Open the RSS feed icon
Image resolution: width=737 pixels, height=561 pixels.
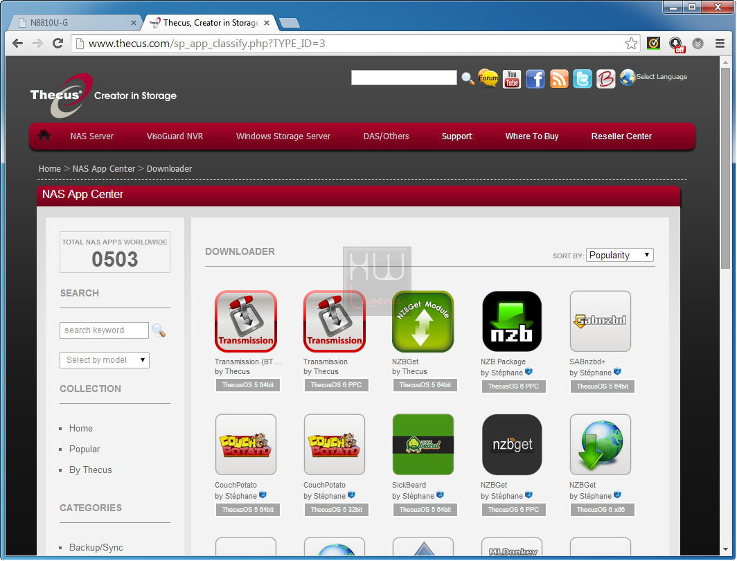click(x=559, y=79)
